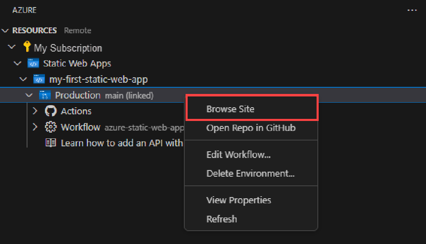Collapse the my-first-static-web-app node
This screenshot has height=244, width=426.
23,79
